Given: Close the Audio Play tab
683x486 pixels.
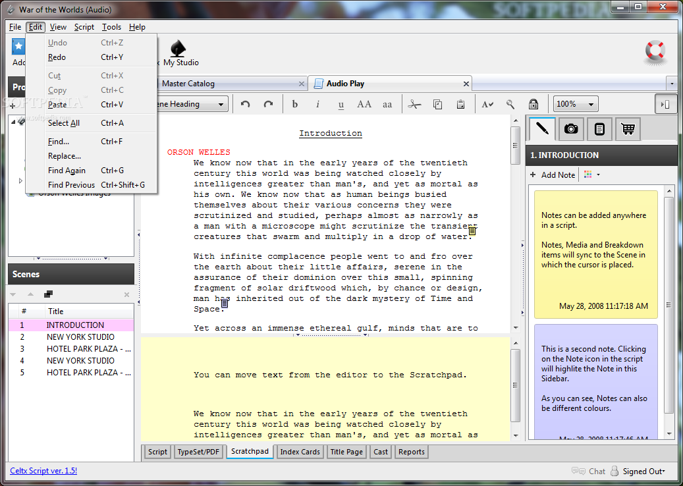Looking at the screenshot, I should pos(466,84).
